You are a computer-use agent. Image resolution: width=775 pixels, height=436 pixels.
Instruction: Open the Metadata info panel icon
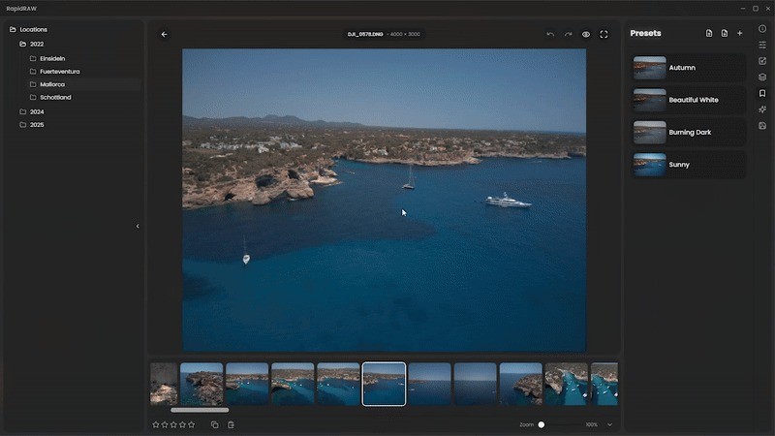tap(762, 29)
